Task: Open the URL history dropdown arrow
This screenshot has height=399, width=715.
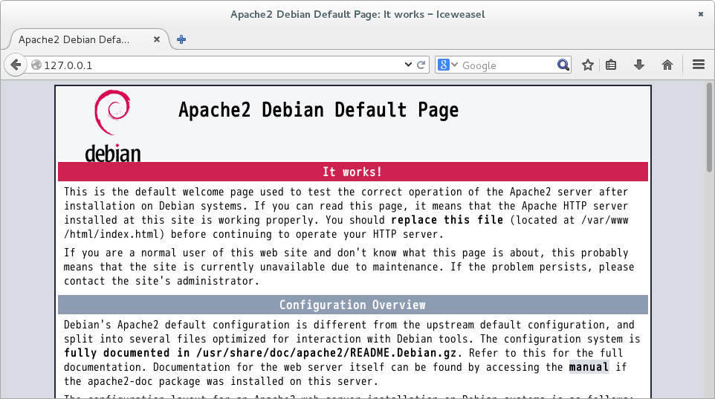Action: pos(408,65)
